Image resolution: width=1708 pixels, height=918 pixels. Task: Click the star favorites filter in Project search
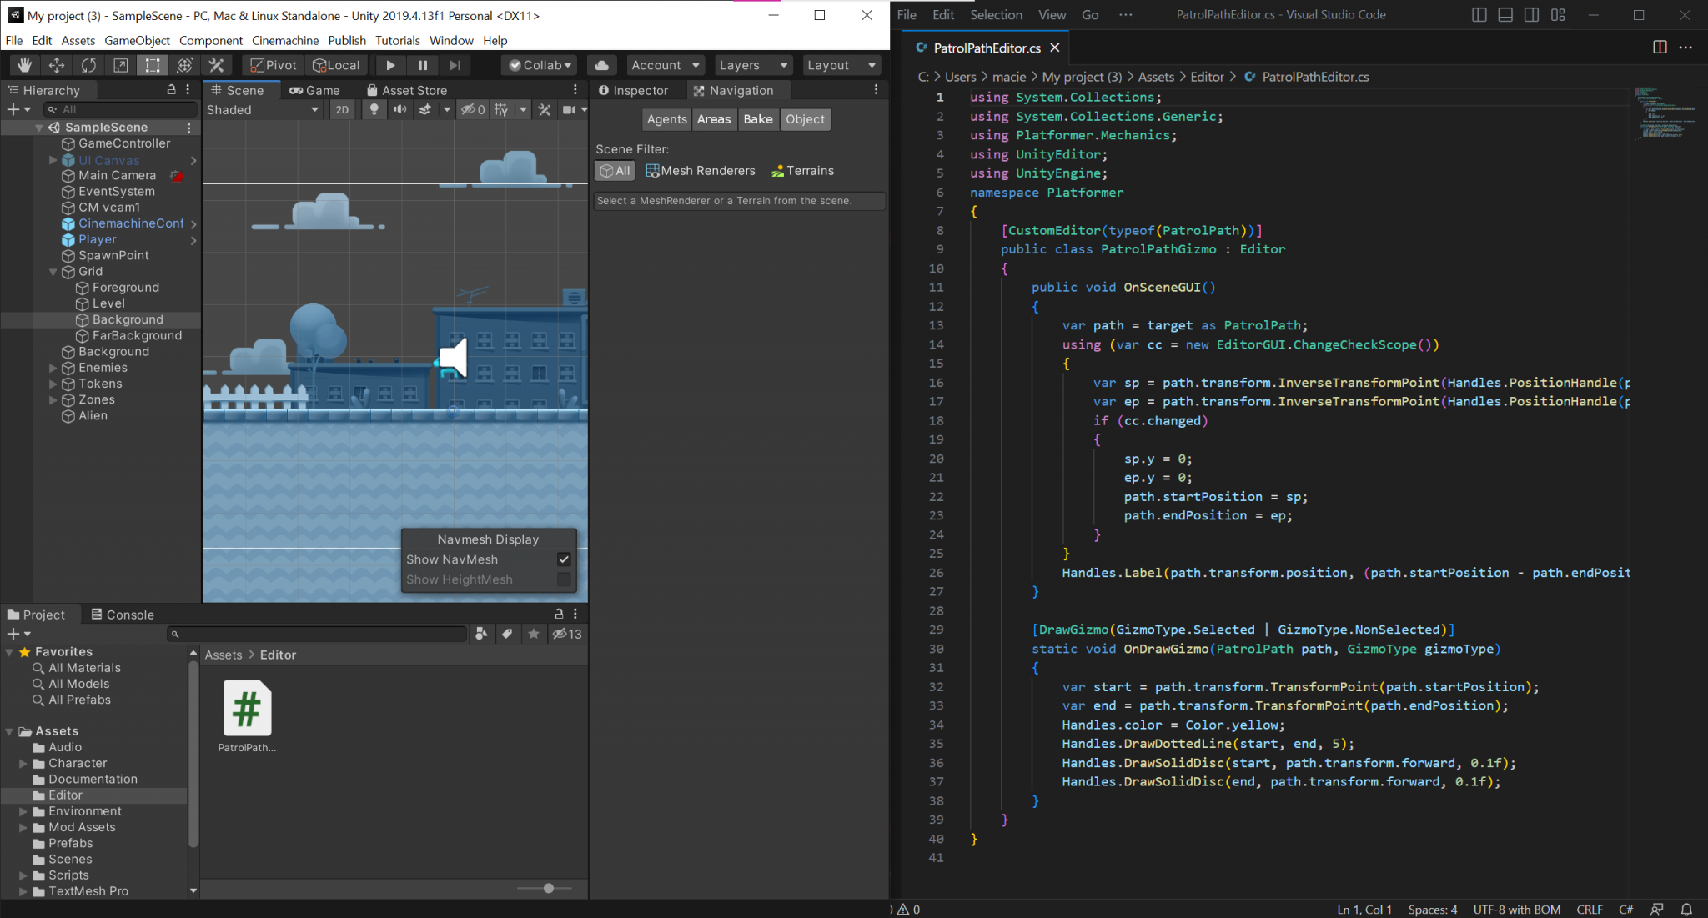[534, 634]
